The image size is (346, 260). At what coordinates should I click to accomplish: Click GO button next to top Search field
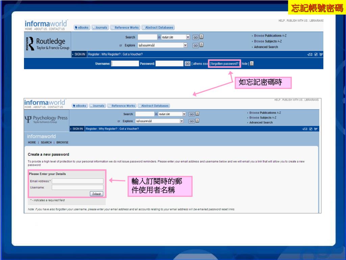(x=196, y=37)
